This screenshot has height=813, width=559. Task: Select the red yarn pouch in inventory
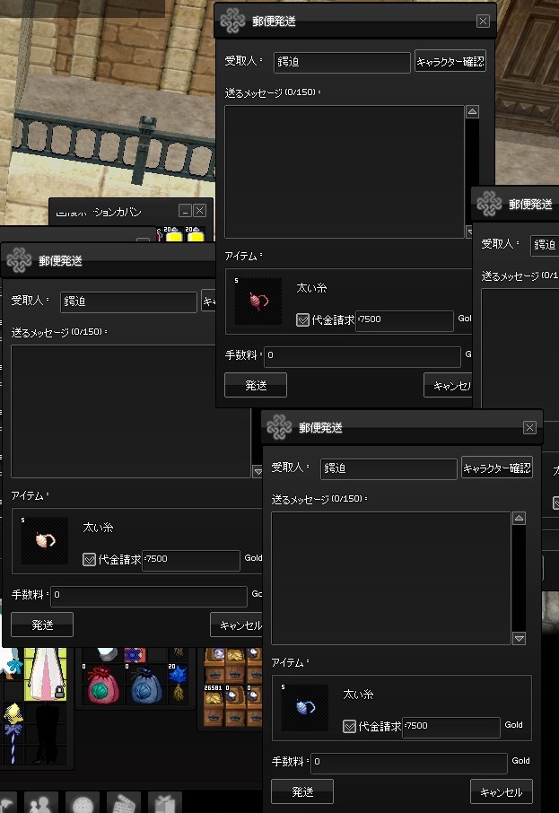(103, 685)
